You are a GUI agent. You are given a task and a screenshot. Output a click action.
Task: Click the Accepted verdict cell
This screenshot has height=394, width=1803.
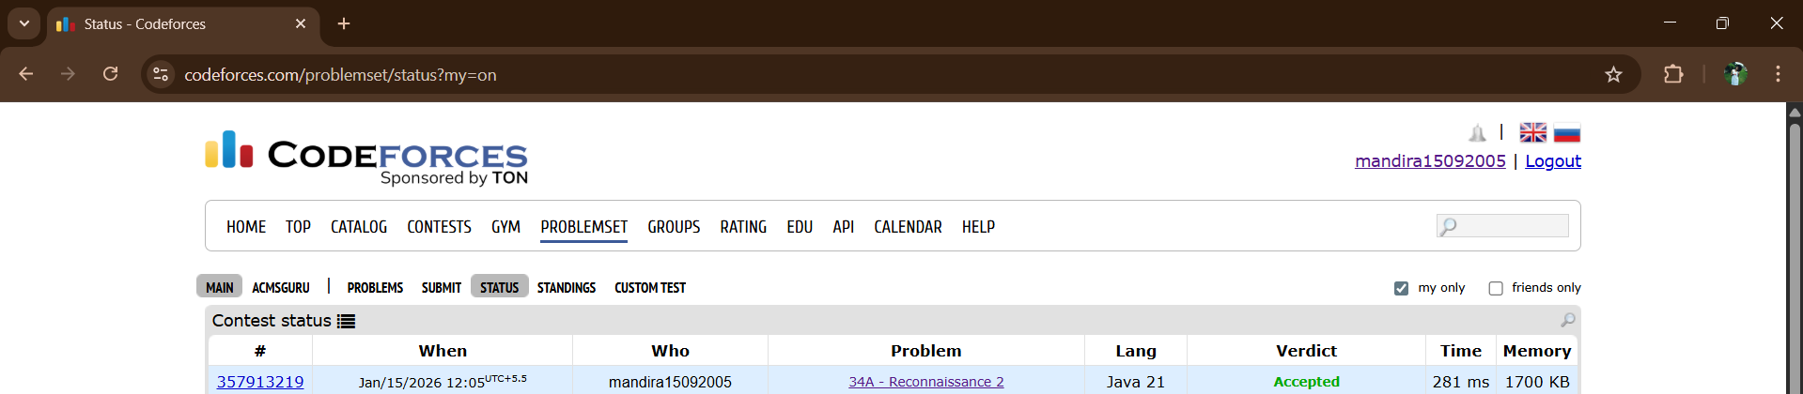tap(1306, 382)
